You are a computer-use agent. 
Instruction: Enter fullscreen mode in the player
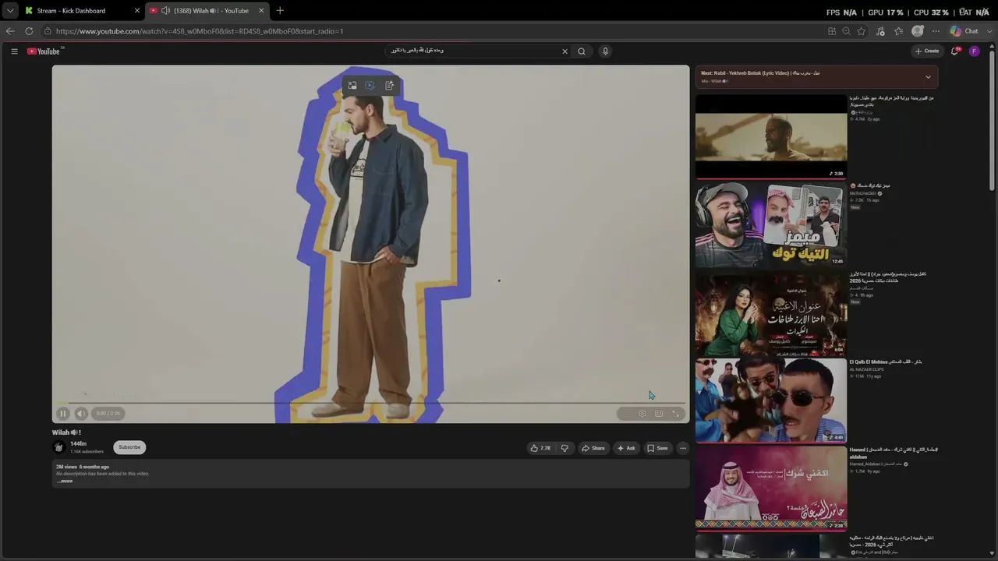(x=676, y=414)
